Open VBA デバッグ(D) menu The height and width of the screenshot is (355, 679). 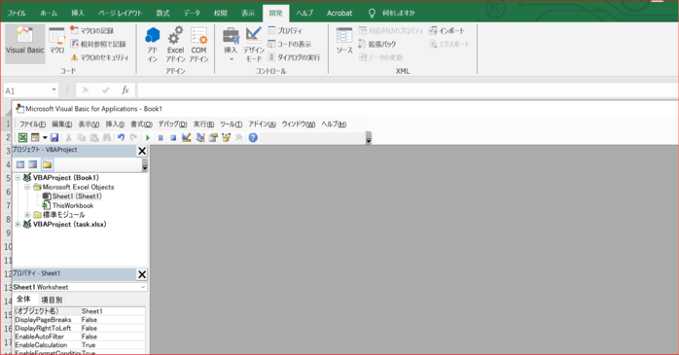click(172, 124)
